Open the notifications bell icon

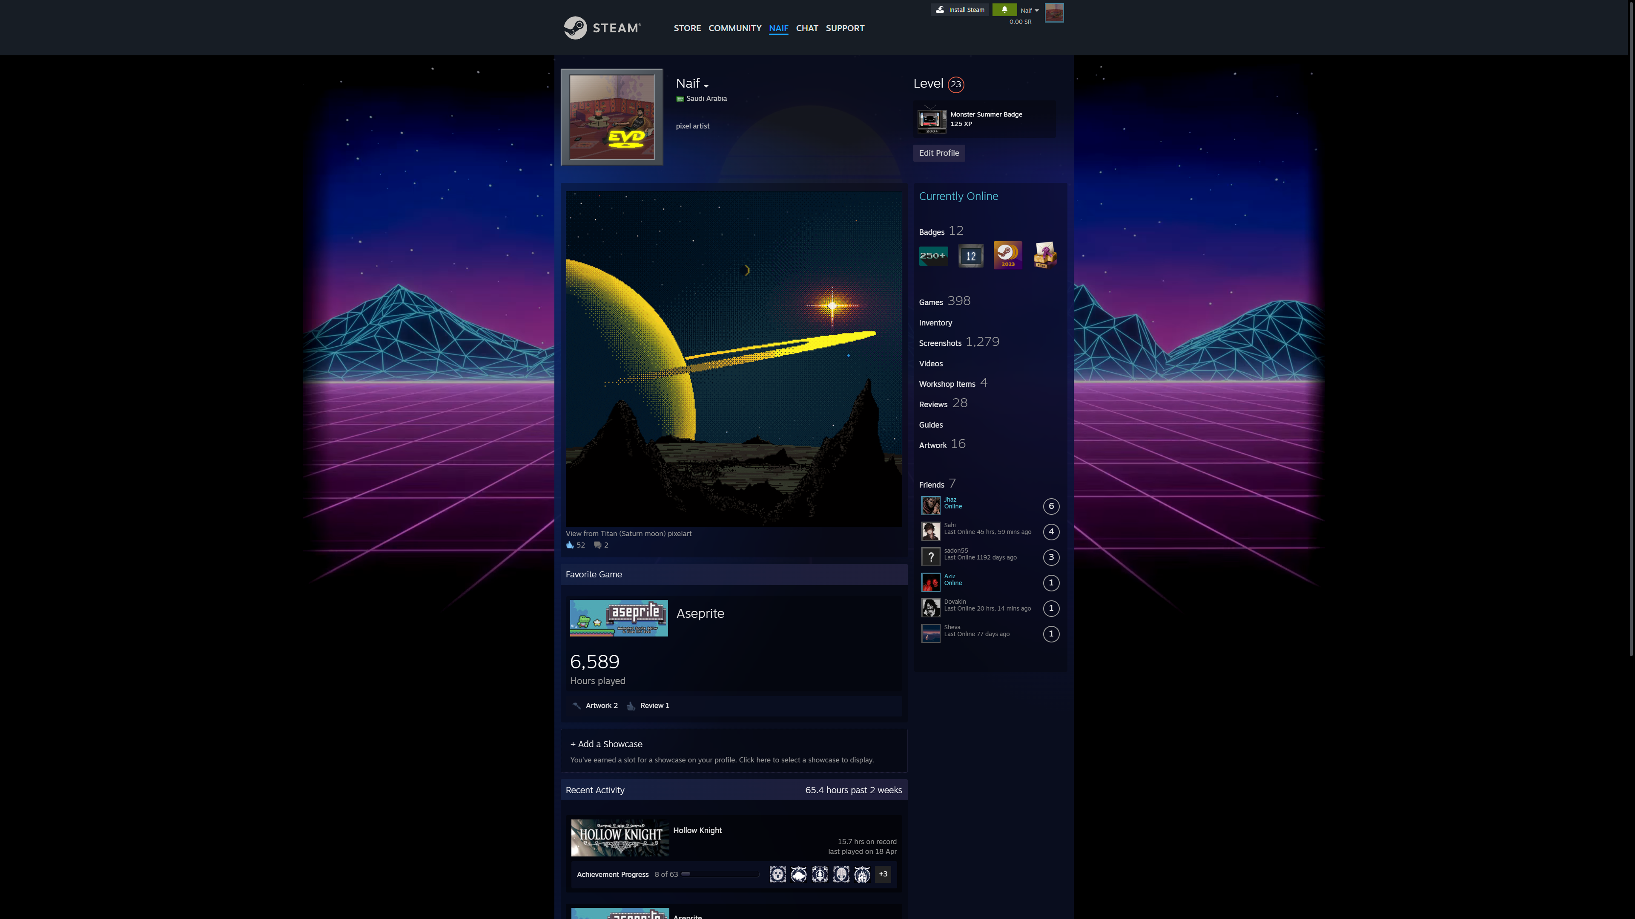(x=1004, y=9)
